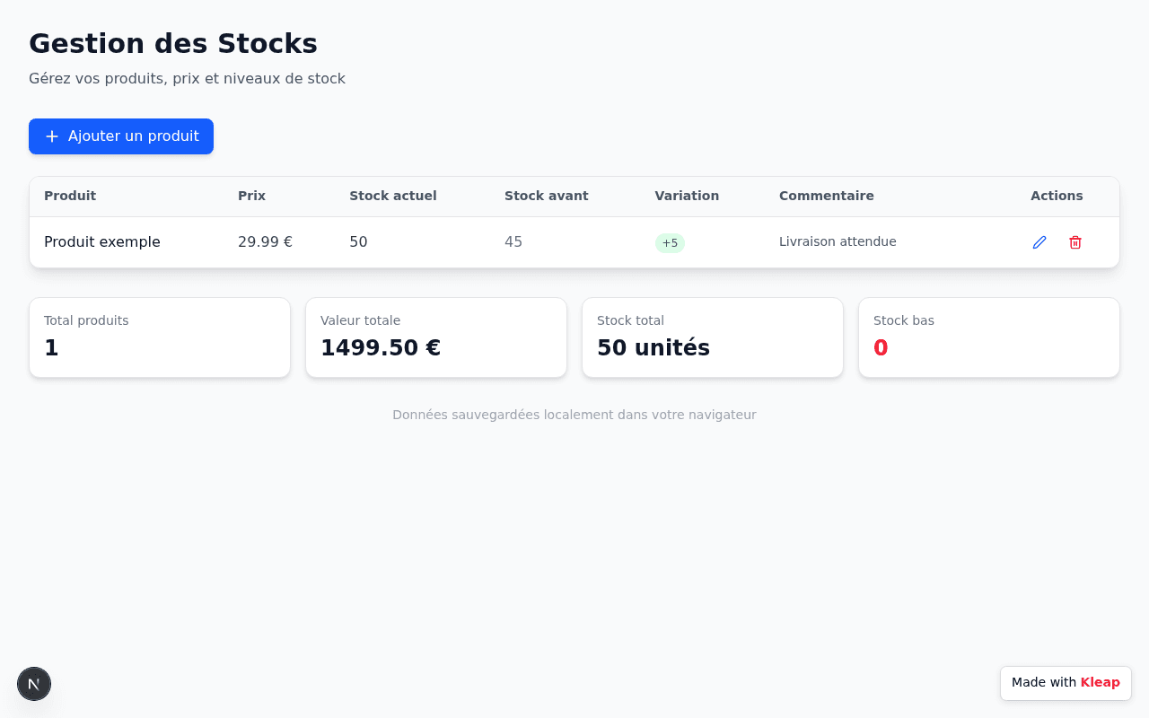Click the Livraison attendue comment cell
This screenshot has width=1149, height=718.
(x=838, y=241)
